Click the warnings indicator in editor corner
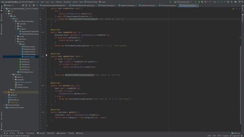 (234, 9)
